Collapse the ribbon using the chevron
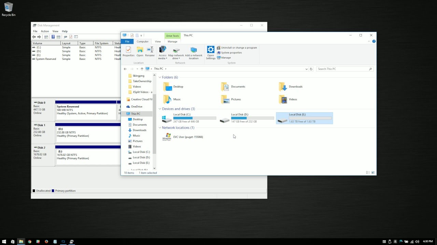Image resolution: width=437 pixels, height=245 pixels. click(x=369, y=42)
